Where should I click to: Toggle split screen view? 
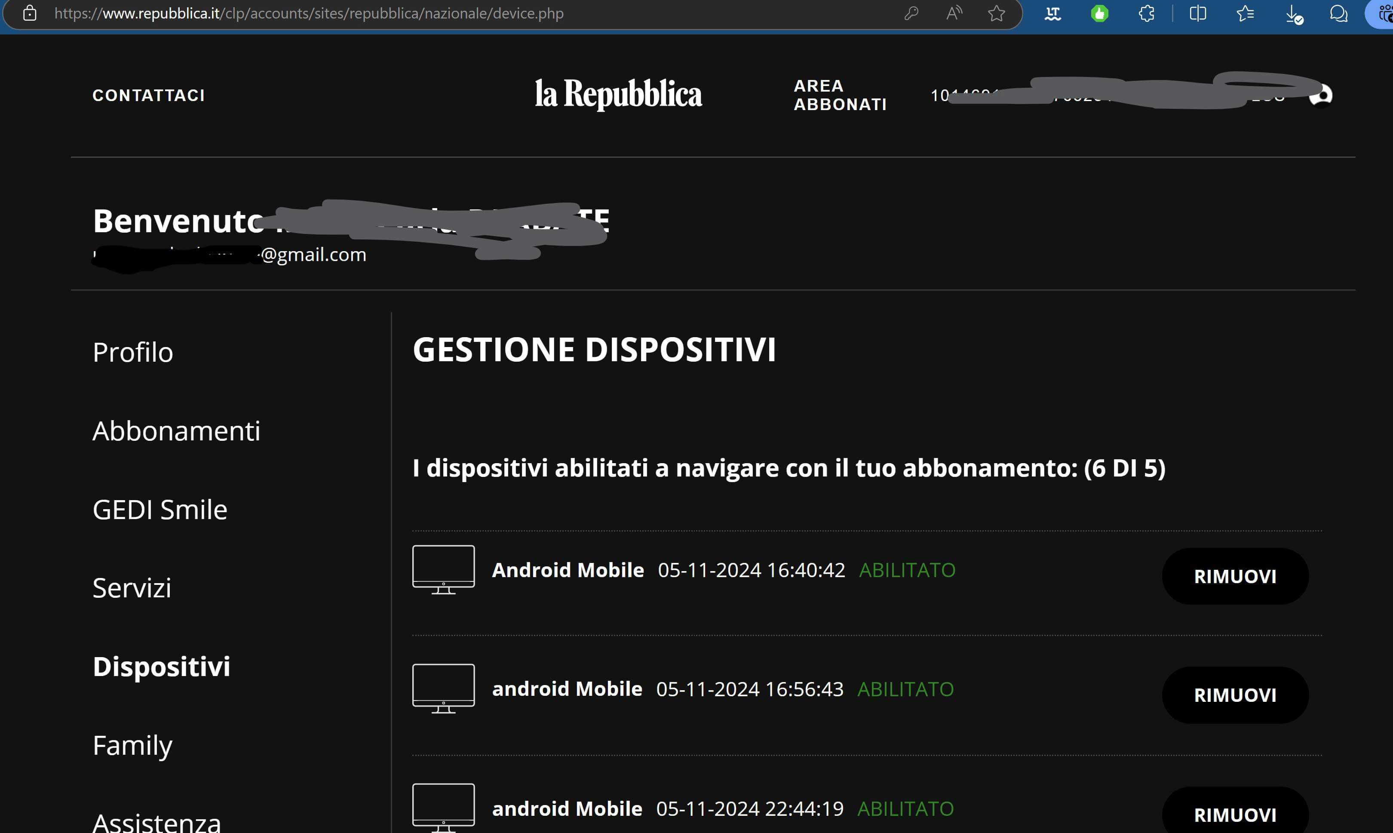point(1197,13)
